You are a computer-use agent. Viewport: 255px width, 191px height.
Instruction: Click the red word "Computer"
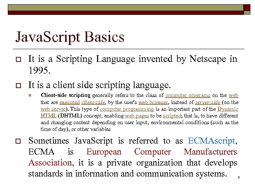pos(153,152)
